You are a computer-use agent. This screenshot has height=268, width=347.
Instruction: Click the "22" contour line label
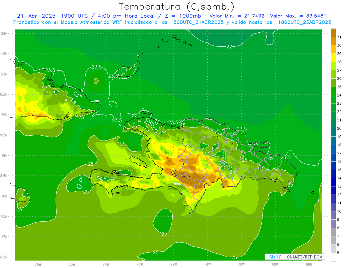pos(229,47)
